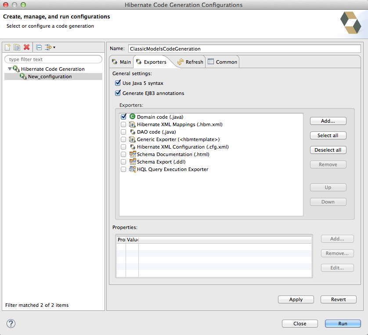This screenshot has width=368, height=335.
Task: Uncheck Generate EJB3 annotations
Action: pyautogui.click(x=118, y=93)
